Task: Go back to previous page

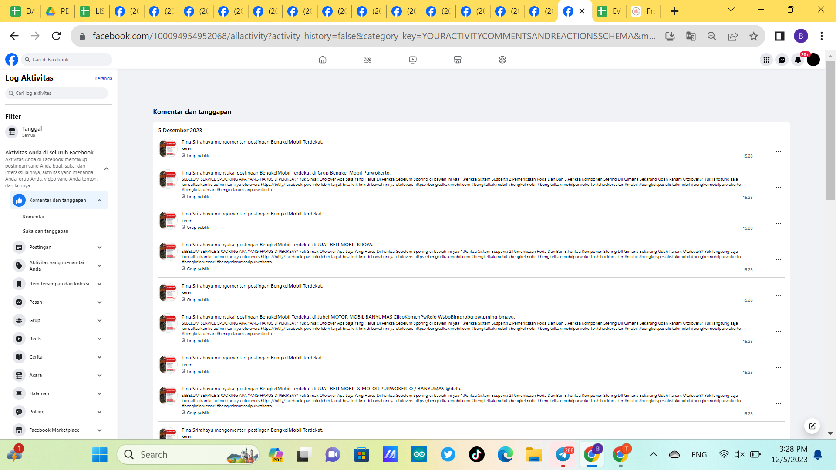Action: [14, 36]
